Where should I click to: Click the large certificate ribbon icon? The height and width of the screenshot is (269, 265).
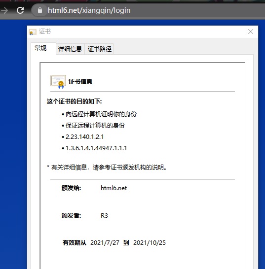58,81
